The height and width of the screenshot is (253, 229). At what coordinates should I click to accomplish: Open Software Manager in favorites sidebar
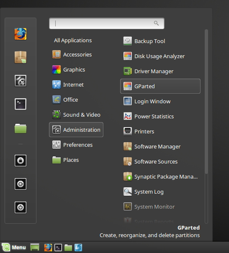click(21, 57)
